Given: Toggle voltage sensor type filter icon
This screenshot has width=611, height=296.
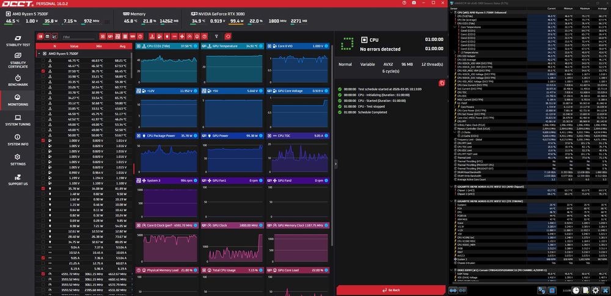Looking at the screenshot, I should point(159,36).
